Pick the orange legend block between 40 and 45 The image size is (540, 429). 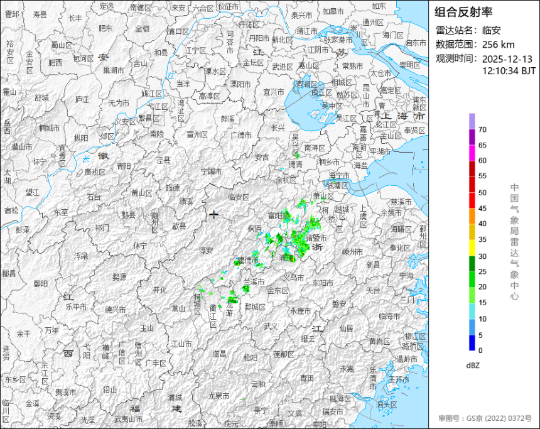(472, 216)
